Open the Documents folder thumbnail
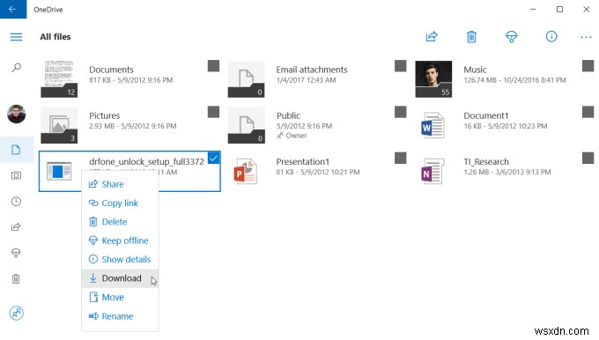Screen dimensions: 599x340 59,79
